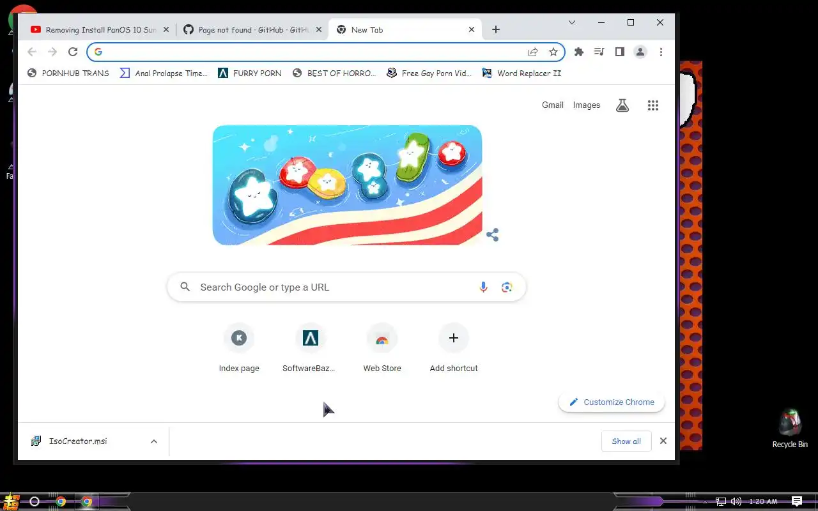Image resolution: width=818 pixels, height=511 pixels.
Task: Click the active Chrome taskbar icon
Action: tap(87, 501)
